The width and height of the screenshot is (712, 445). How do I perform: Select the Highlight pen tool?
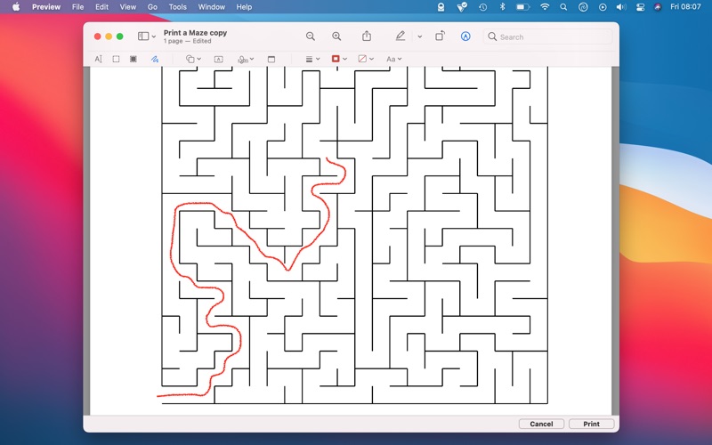[400, 36]
